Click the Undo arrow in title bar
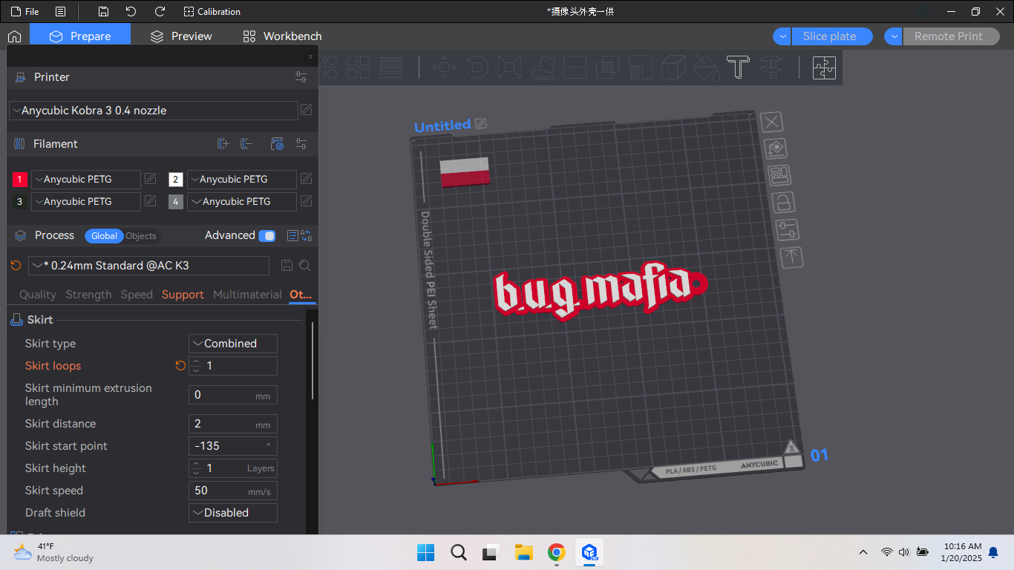This screenshot has height=570, width=1014. click(131, 12)
